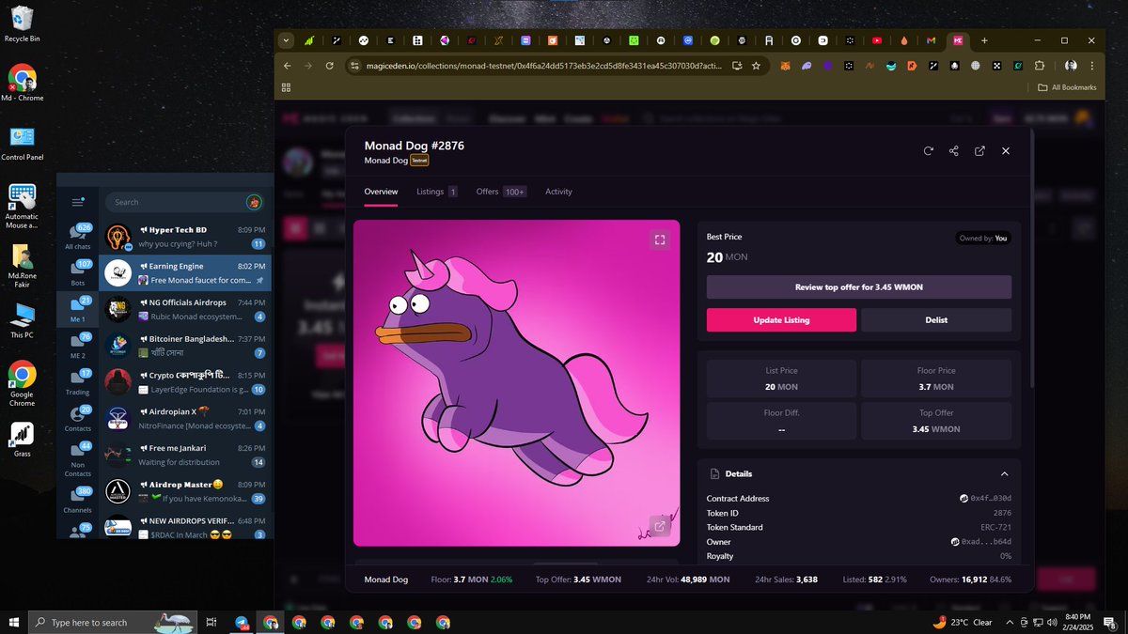Switch to the Activity tab
The image size is (1128, 634).
click(x=558, y=192)
